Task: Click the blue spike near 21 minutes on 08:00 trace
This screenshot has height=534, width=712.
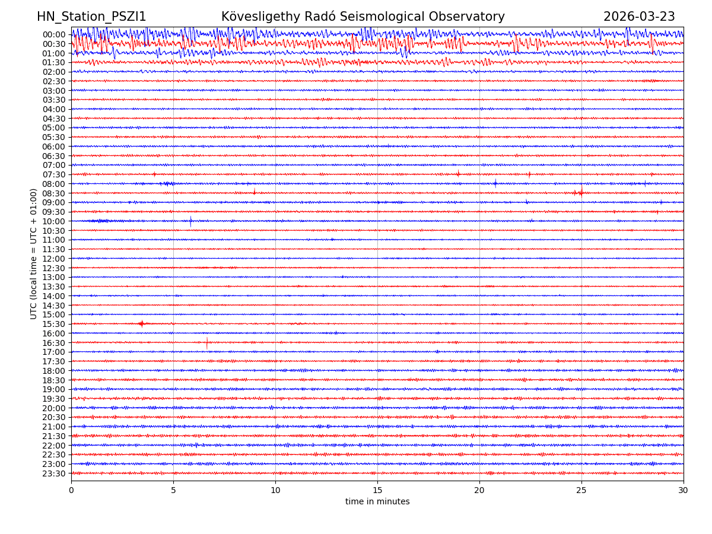Action: (495, 183)
